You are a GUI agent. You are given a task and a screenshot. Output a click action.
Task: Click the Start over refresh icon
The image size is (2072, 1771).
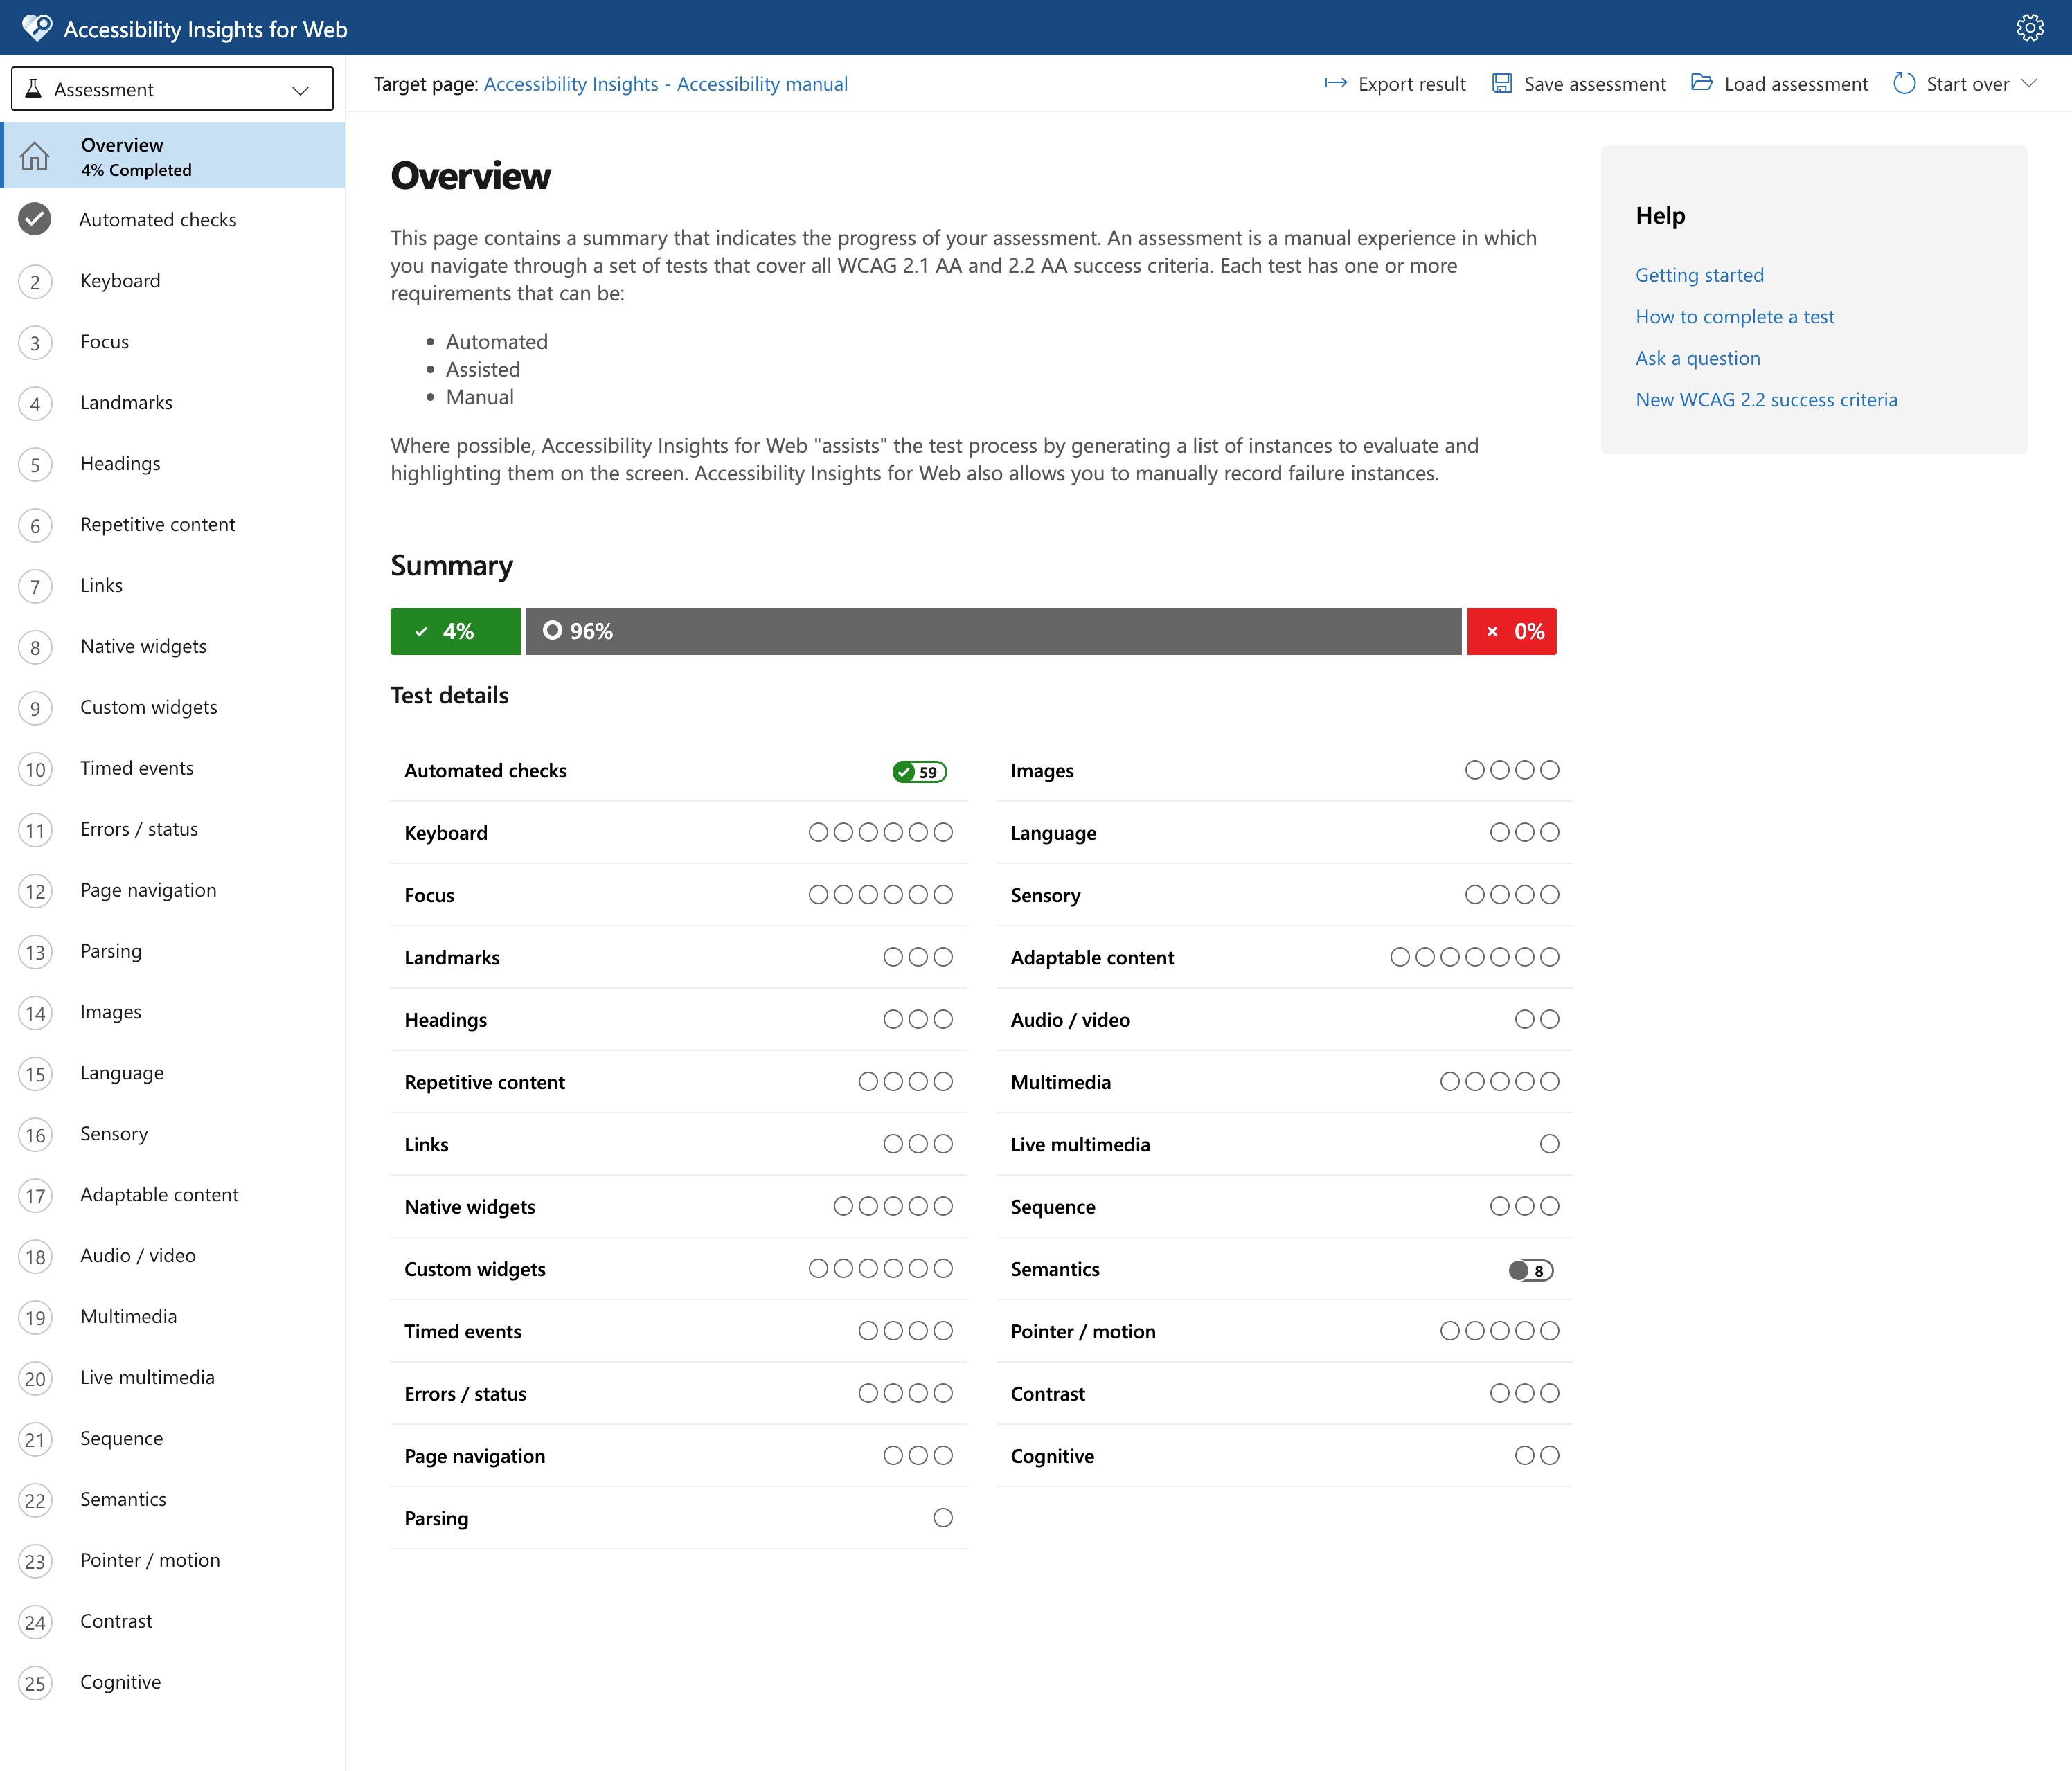[x=1904, y=83]
